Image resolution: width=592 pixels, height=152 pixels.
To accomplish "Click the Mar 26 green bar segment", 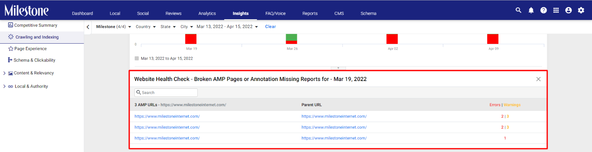I will [x=292, y=37].
